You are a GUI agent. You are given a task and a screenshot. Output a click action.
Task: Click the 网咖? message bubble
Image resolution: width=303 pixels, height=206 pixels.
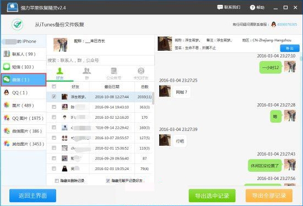pyautogui.click(x=181, y=92)
